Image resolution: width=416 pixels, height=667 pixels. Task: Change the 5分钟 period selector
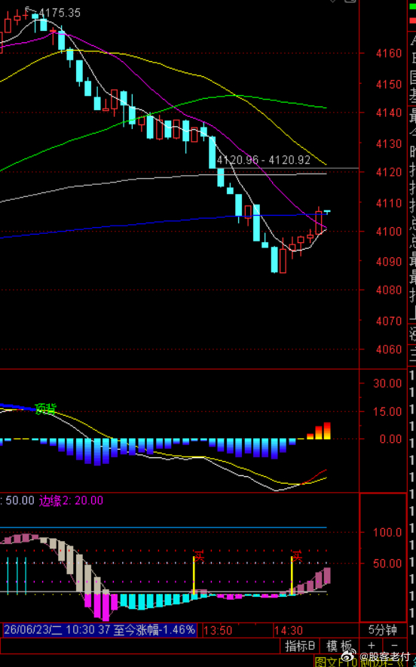(382, 630)
